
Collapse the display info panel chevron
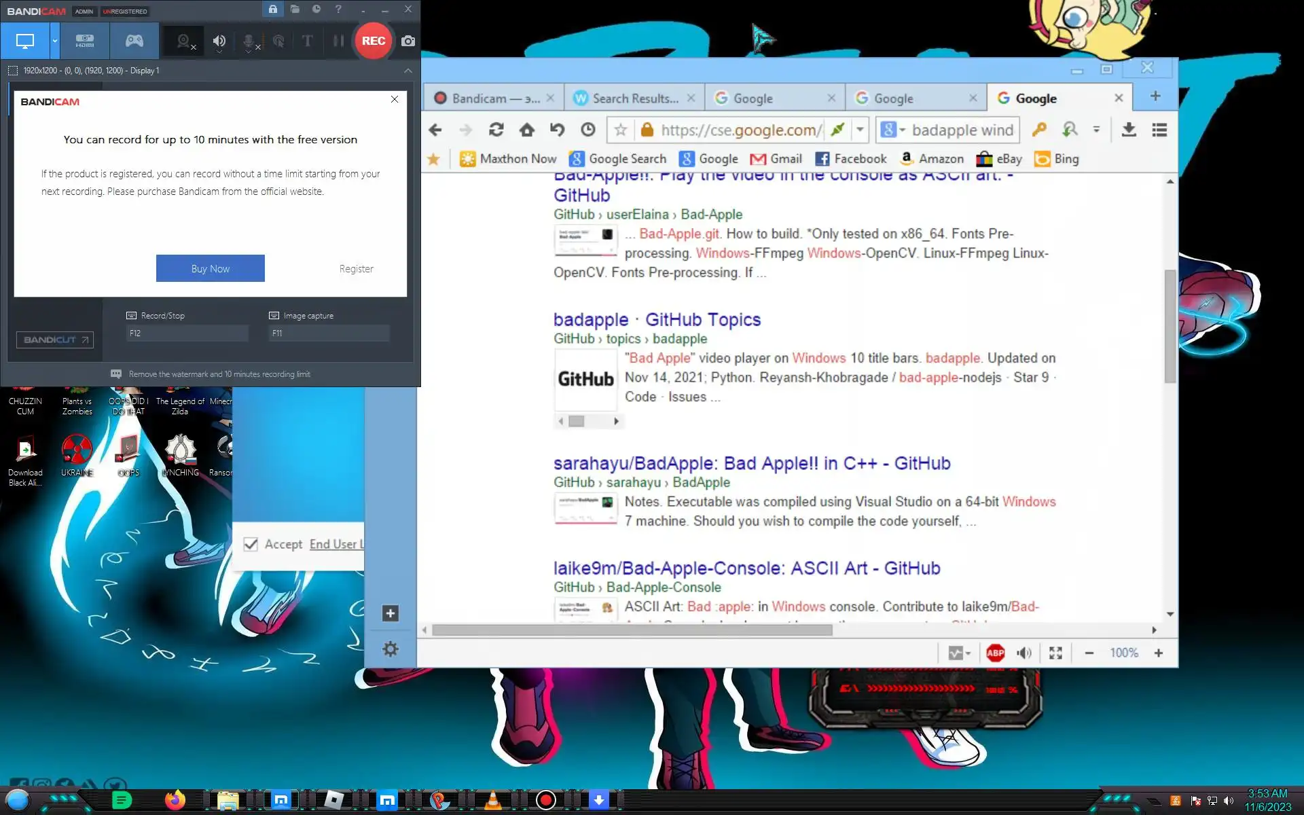[407, 71]
